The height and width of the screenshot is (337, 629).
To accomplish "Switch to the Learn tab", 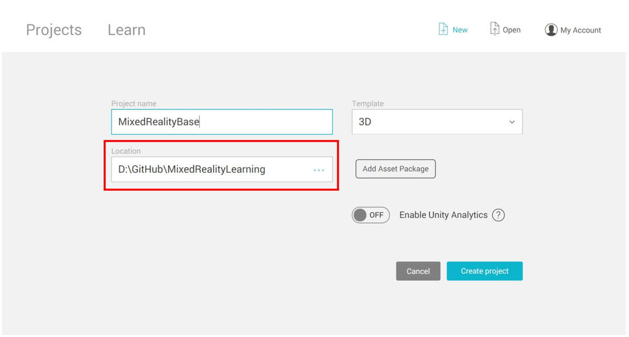I will pos(126,30).
